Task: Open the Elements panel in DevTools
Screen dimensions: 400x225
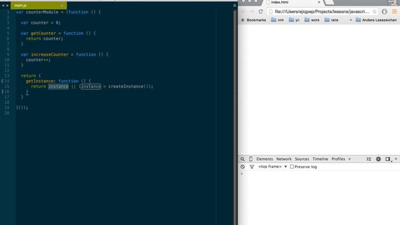Action: pyautogui.click(x=264, y=159)
